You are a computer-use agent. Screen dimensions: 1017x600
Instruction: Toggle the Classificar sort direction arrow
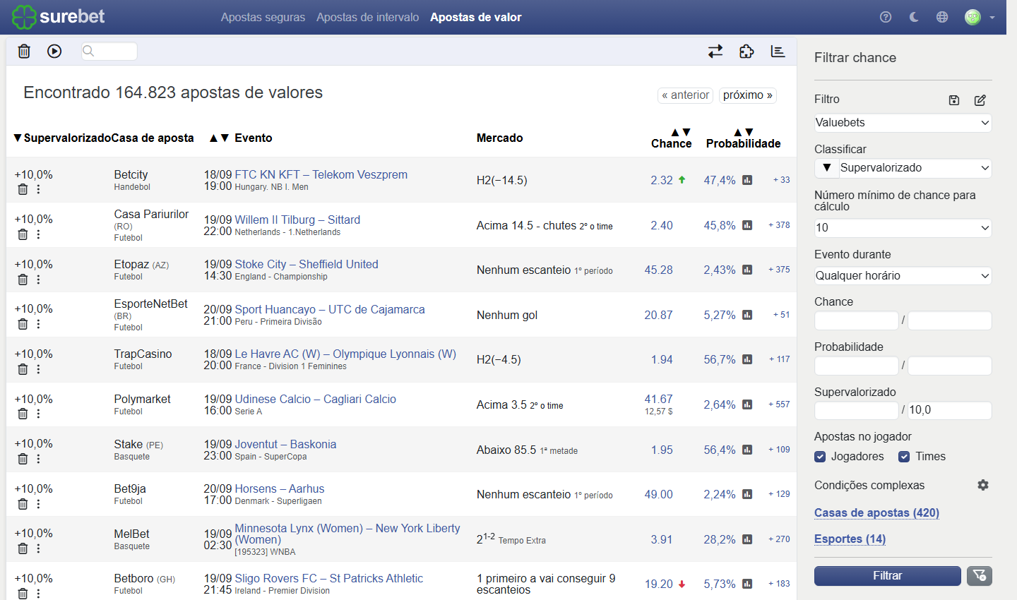pos(827,168)
